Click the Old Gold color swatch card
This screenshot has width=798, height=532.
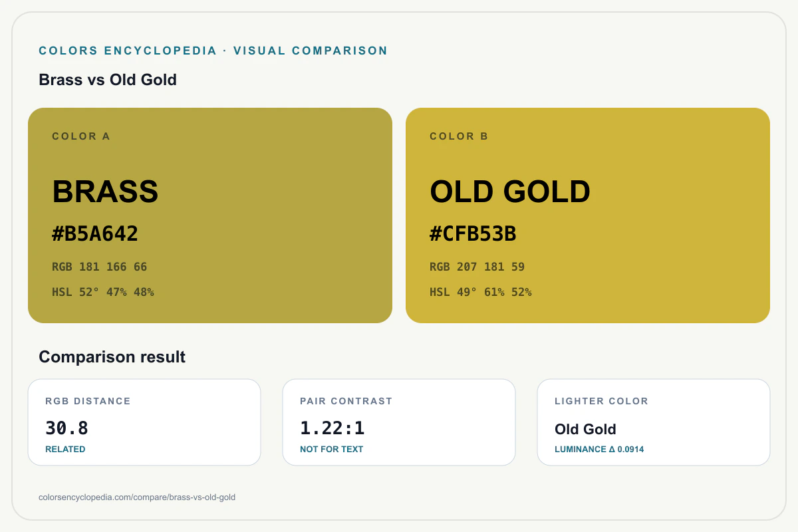(x=588, y=215)
